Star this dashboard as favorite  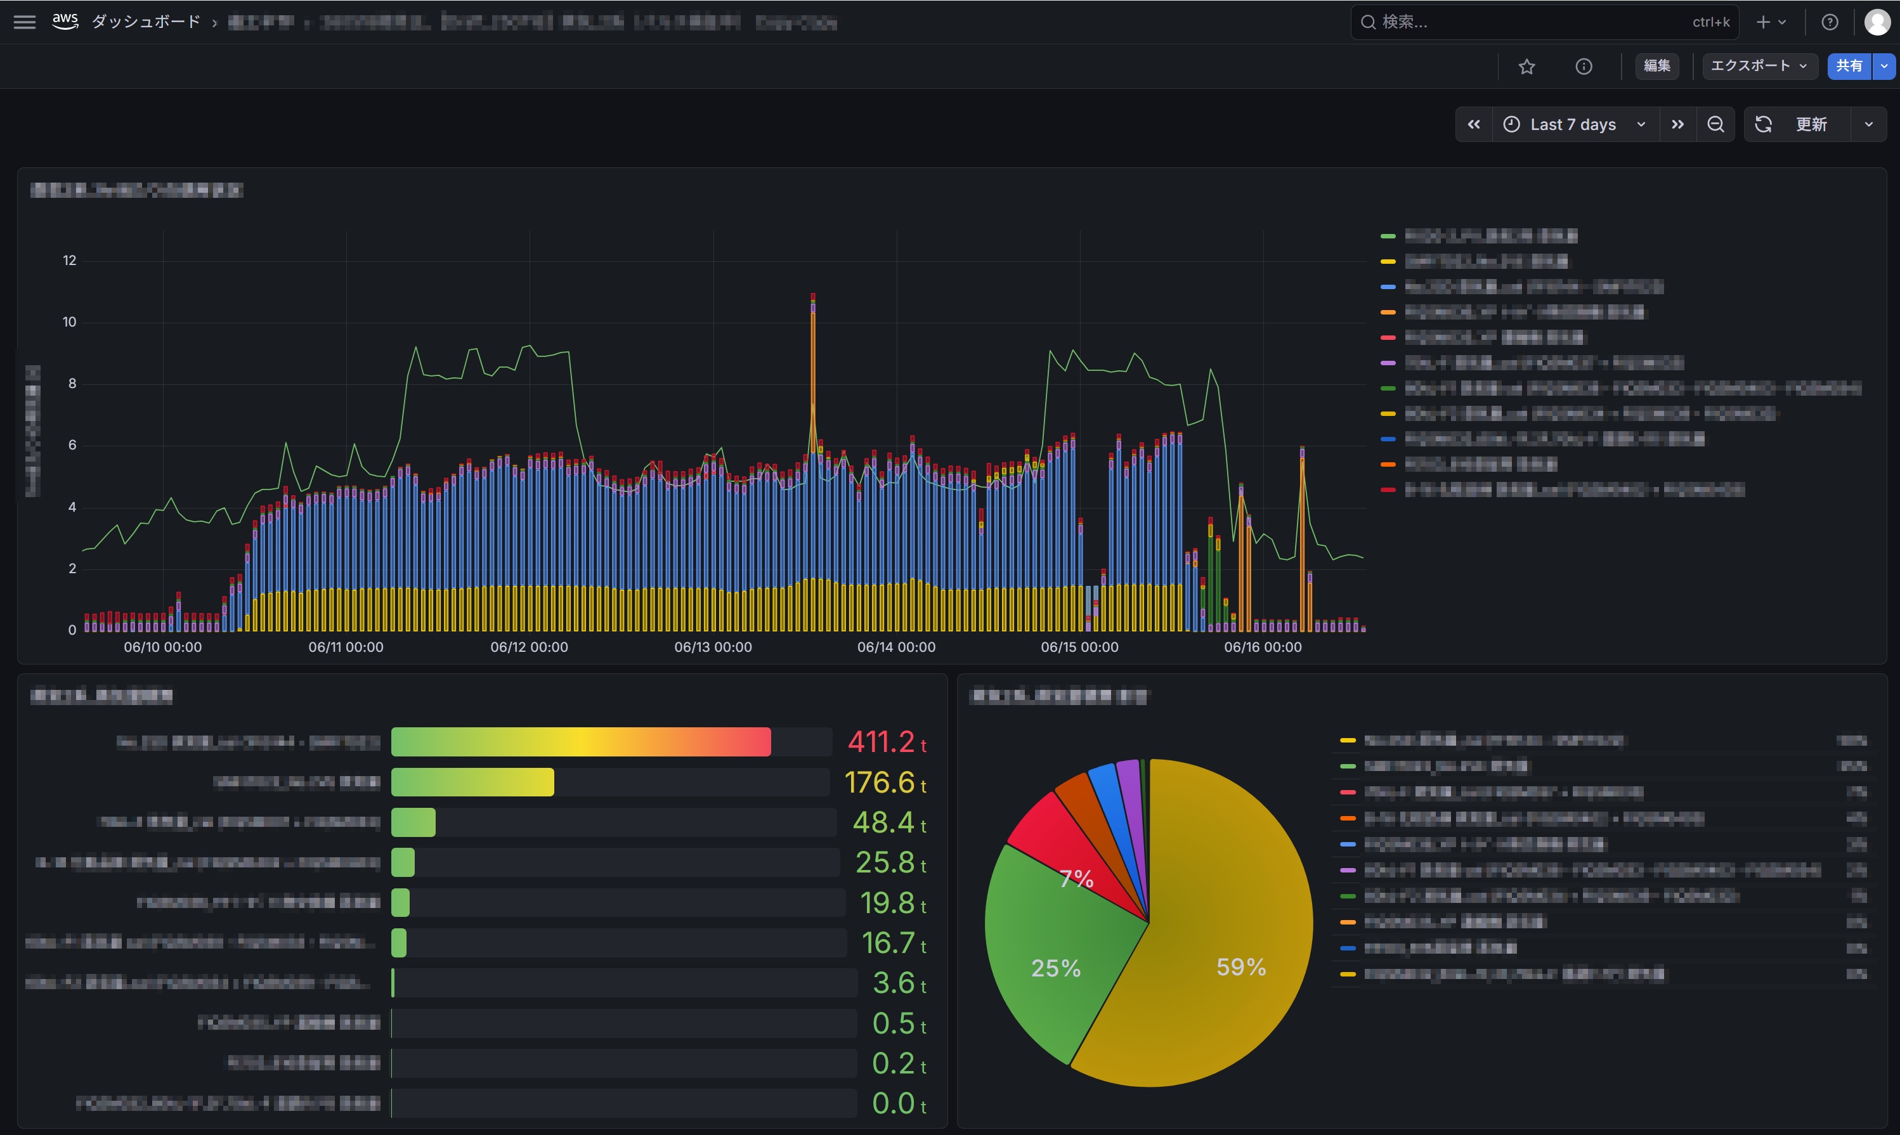[1526, 67]
